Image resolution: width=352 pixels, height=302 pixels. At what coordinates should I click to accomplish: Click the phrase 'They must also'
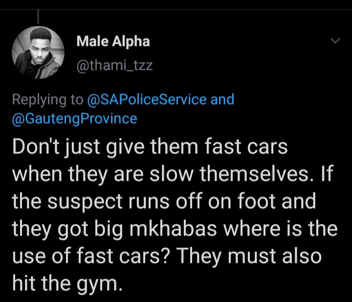250,257
